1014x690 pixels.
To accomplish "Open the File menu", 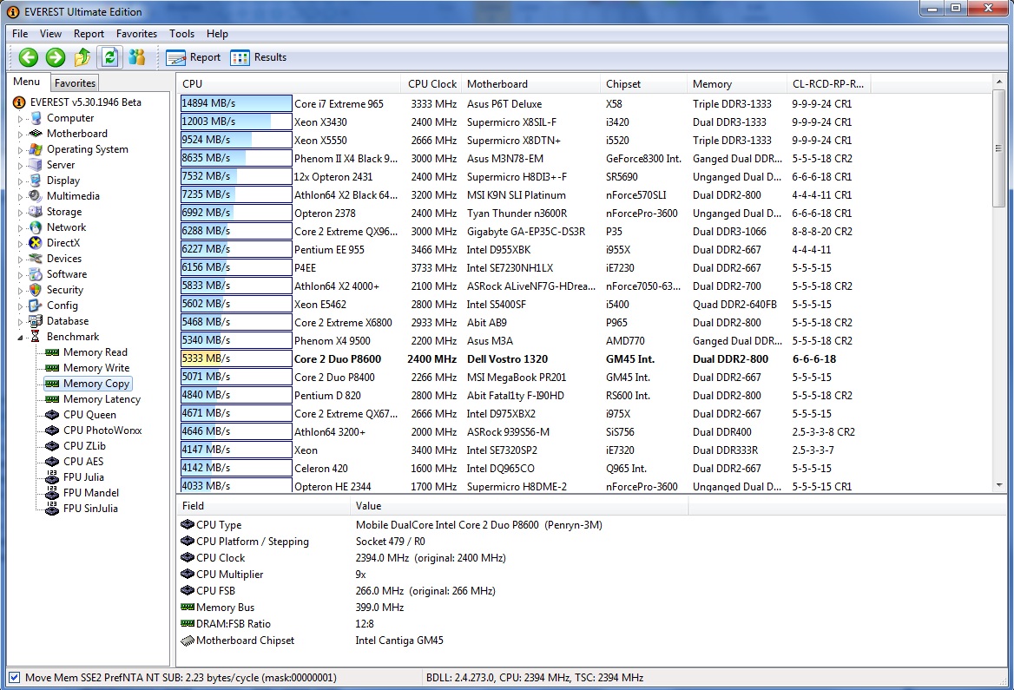I will click(x=20, y=34).
